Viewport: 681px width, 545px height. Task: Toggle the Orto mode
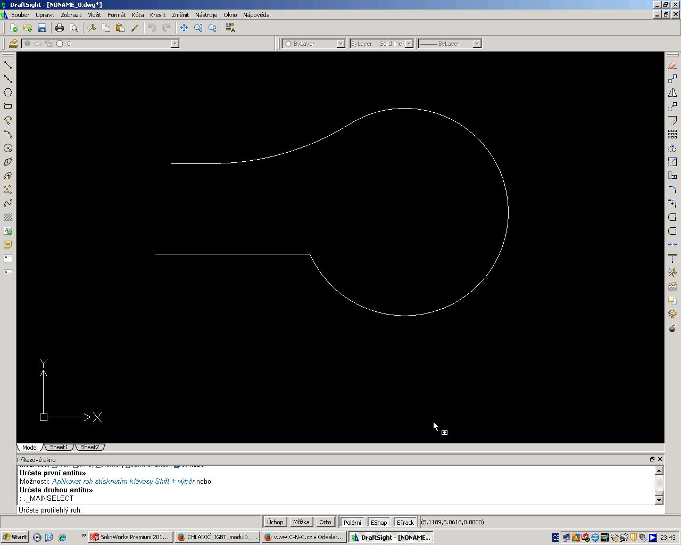point(325,522)
